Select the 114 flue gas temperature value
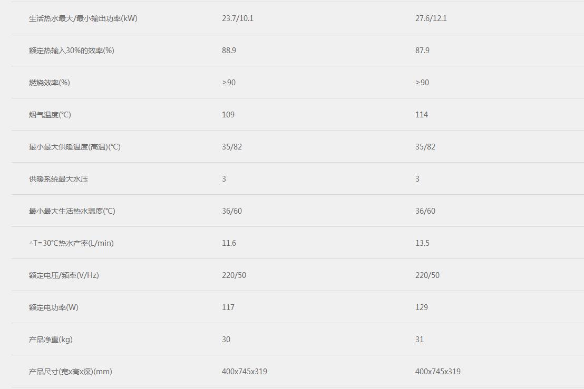The image size is (584, 389). point(422,115)
